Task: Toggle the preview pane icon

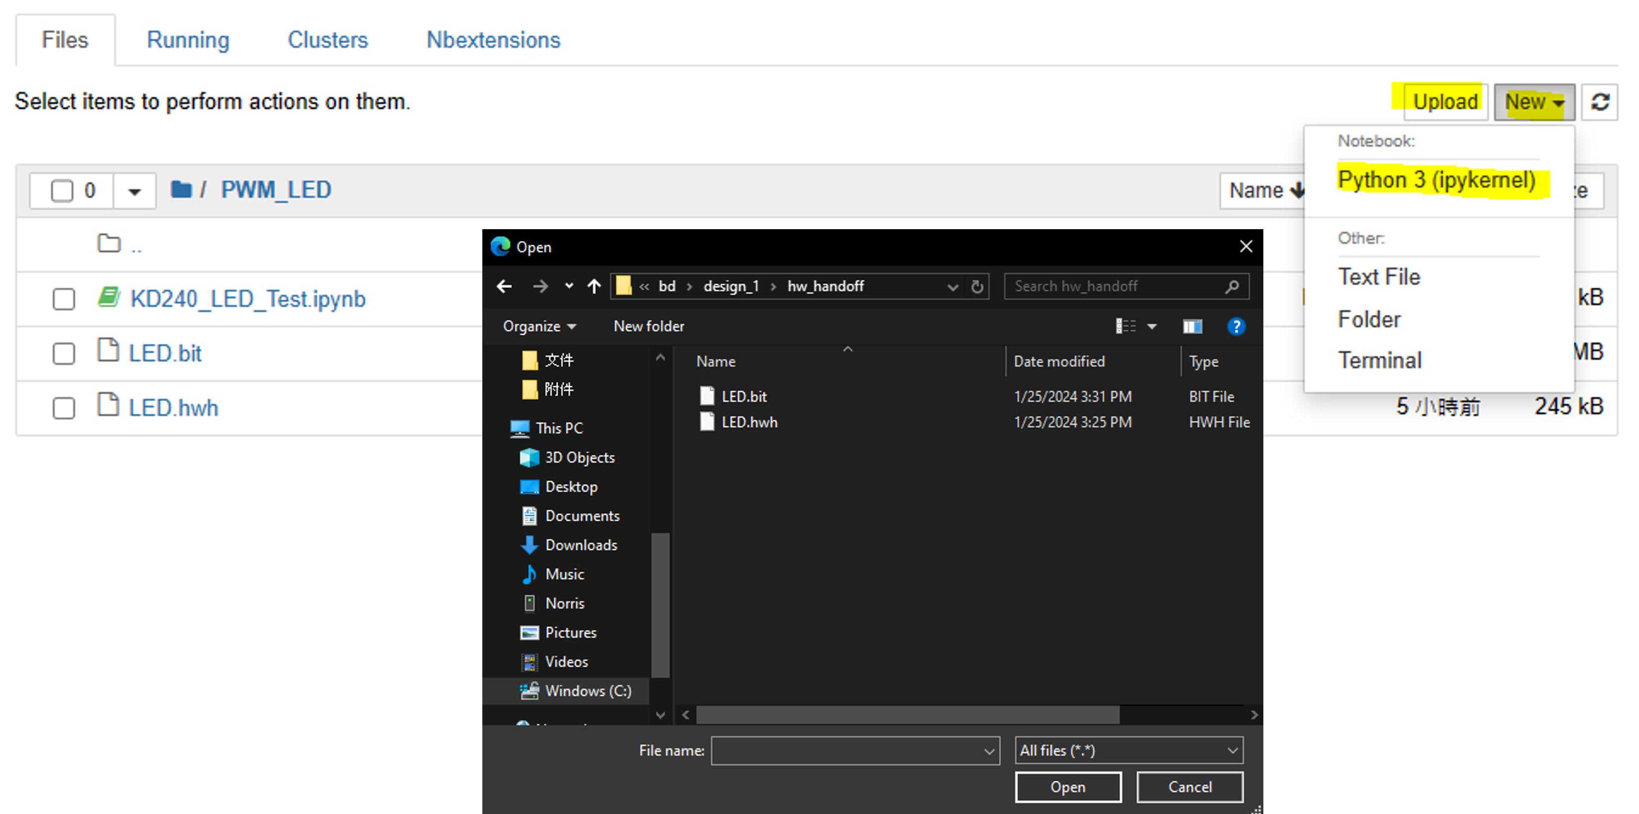Action: pos(1192,326)
